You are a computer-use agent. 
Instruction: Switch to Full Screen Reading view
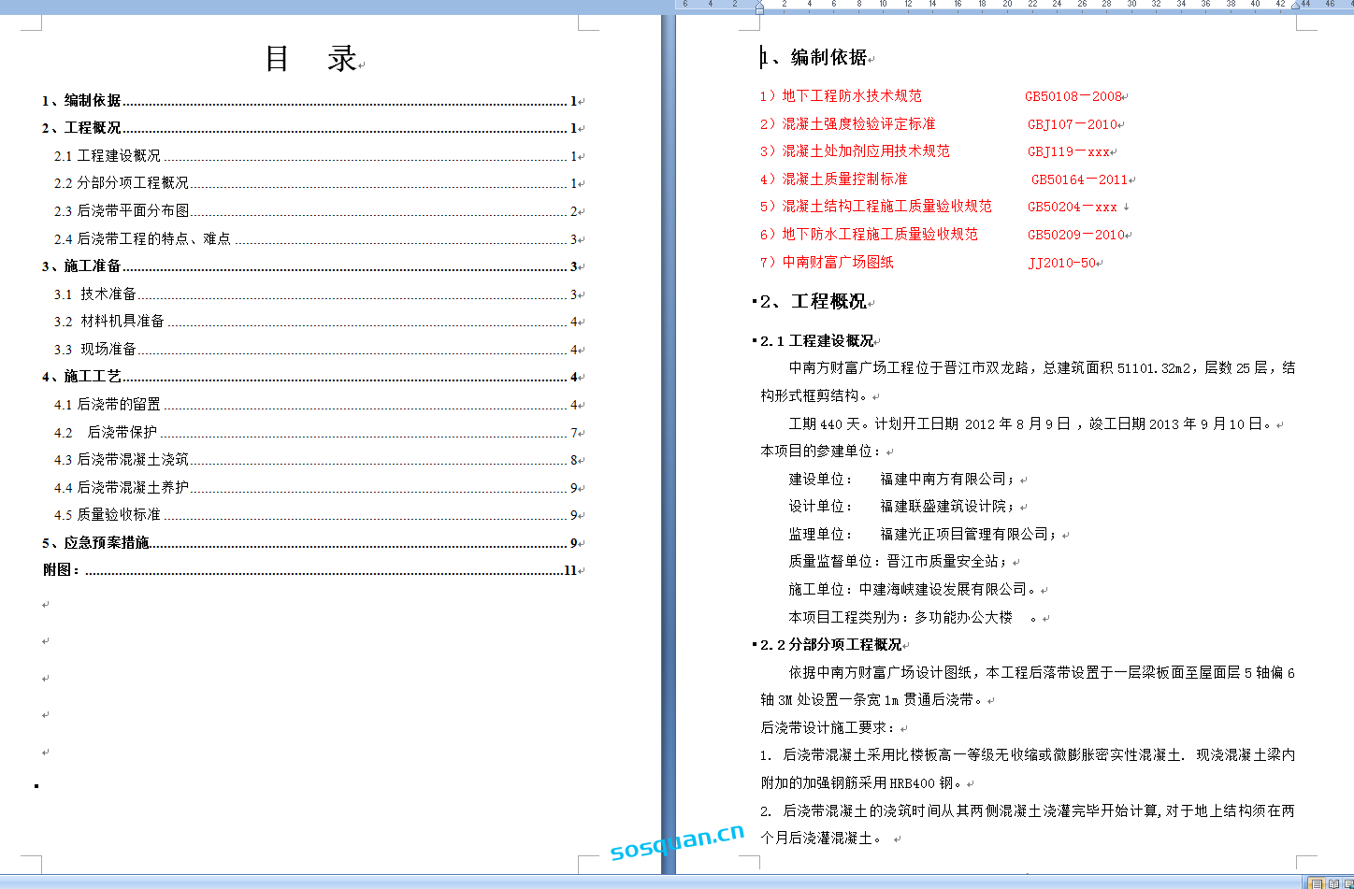tap(1332, 883)
